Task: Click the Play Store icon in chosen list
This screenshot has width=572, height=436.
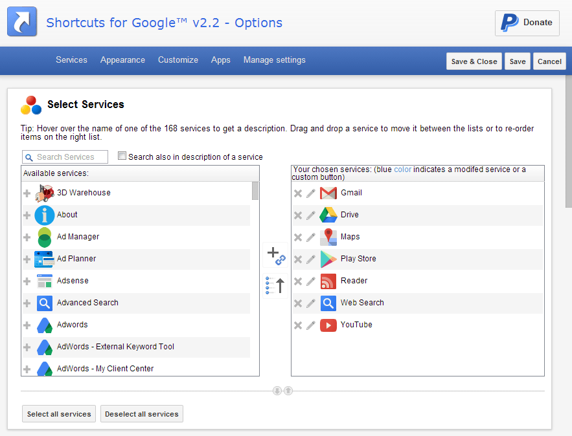Action: point(328,259)
